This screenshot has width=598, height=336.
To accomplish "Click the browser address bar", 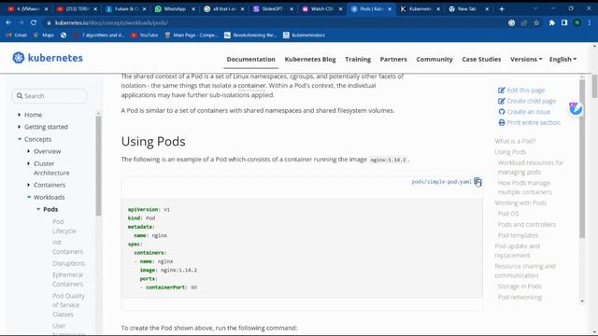I will click(275, 22).
